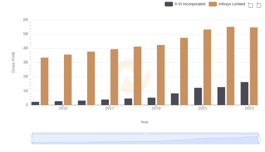Click the tan Infosys Limited legend swatch
265x152 pixels.
tap(213, 4)
